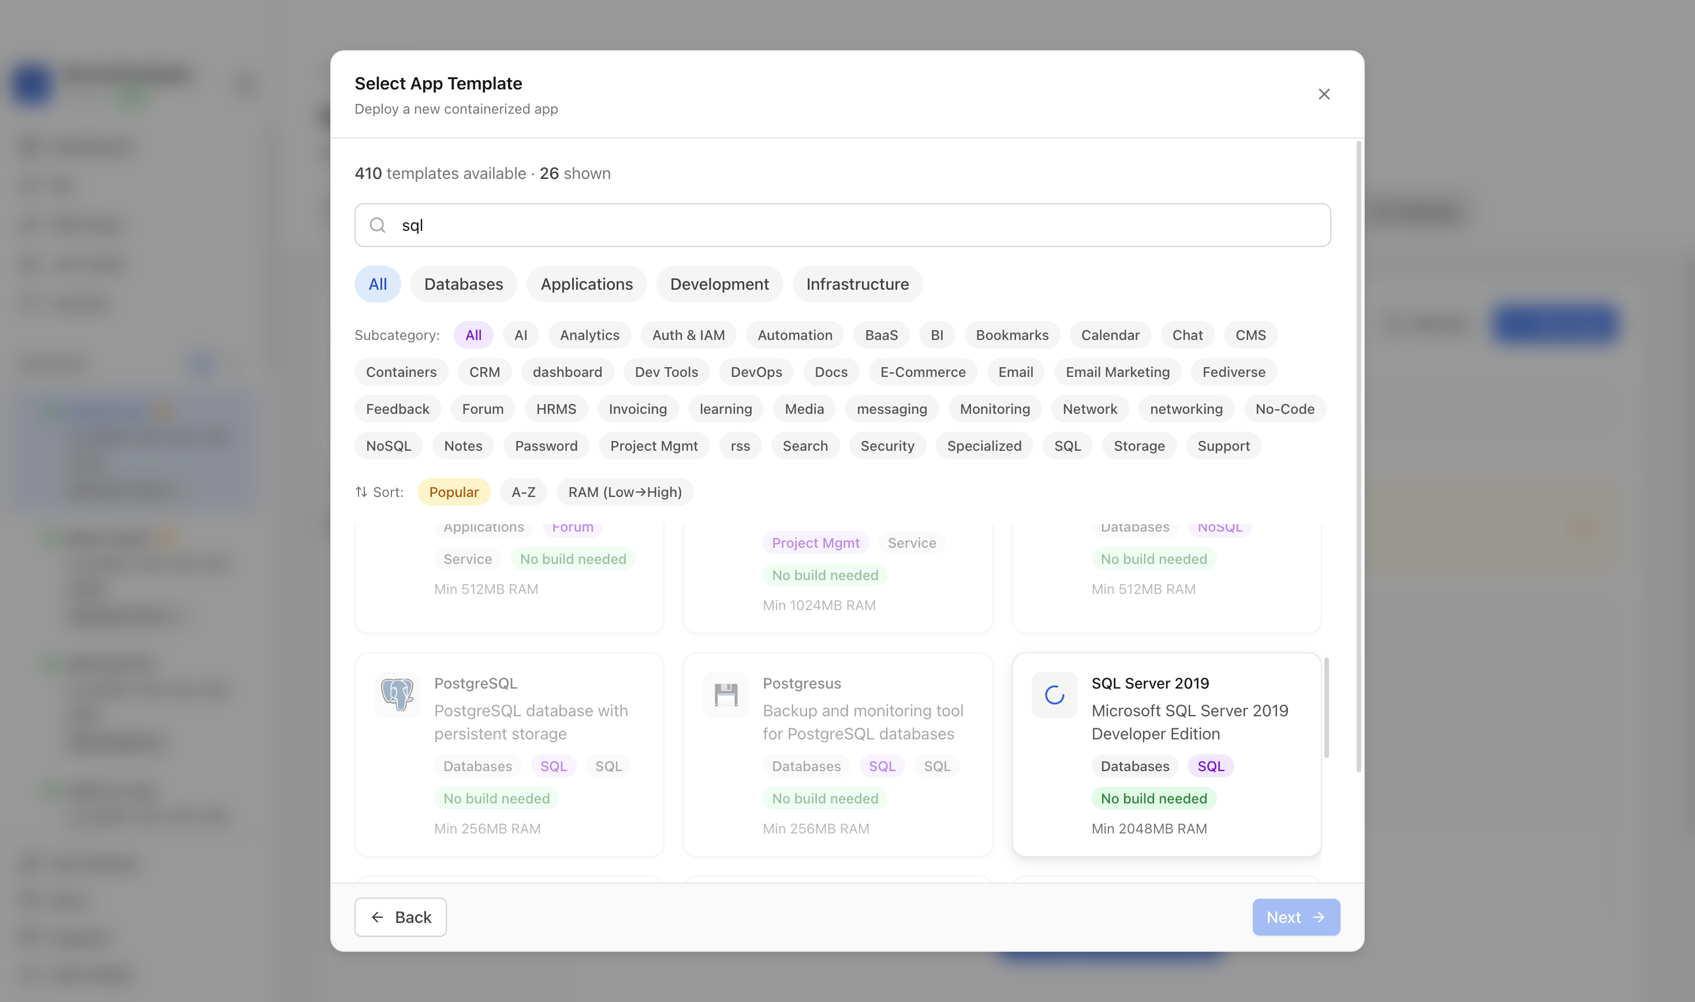Click Next to continue
1695x1002 pixels.
(1295, 916)
